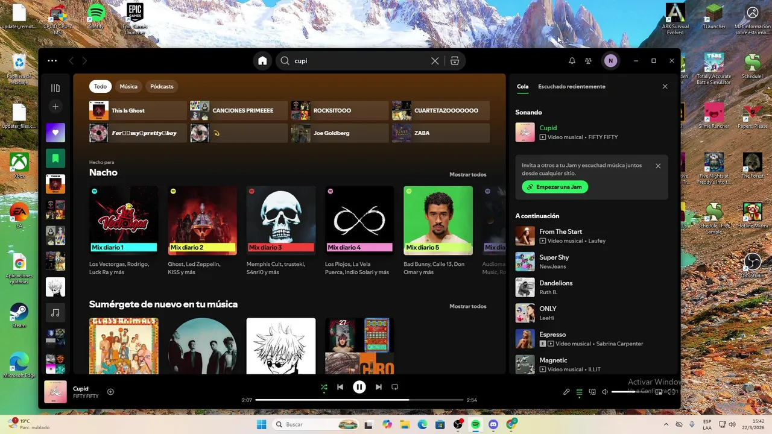
Task: Close the queue side panel
Action: (x=665, y=87)
